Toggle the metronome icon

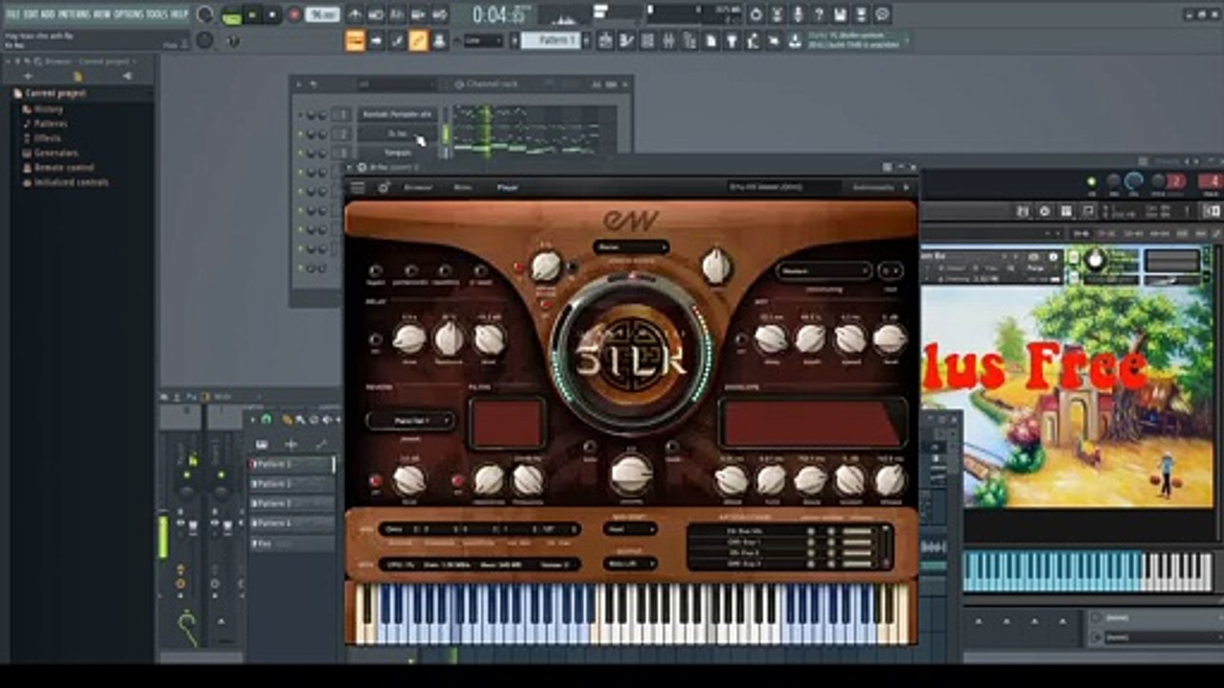pyautogui.click(x=355, y=14)
